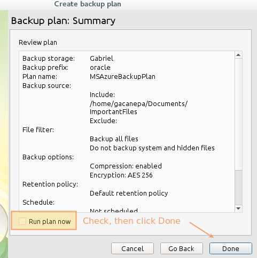
Task: Click the 'MSAzureBackupPlan' plan name value
Action: coord(122,77)
